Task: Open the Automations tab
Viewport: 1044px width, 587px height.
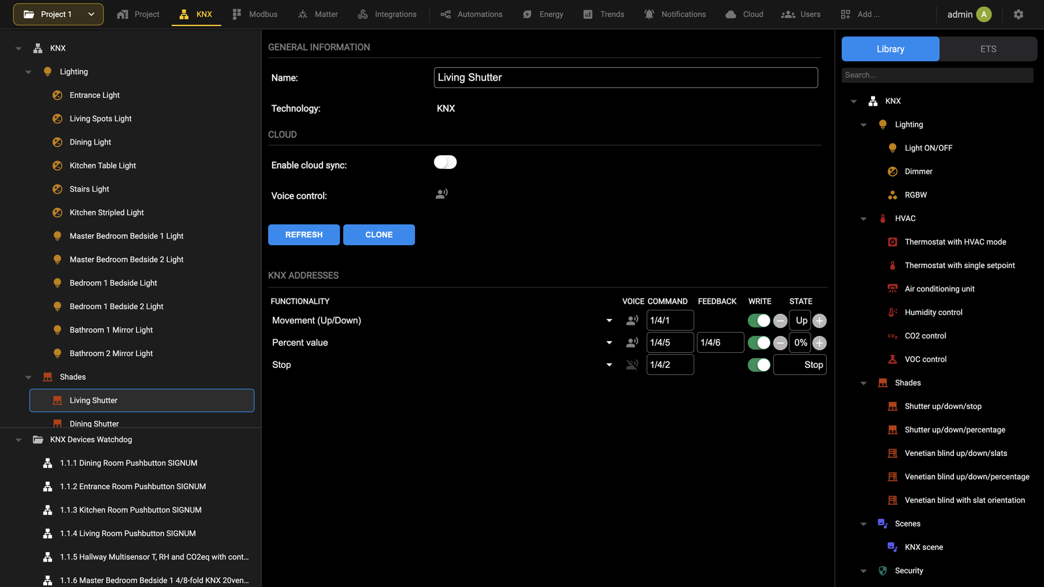Action: [471, 14]
